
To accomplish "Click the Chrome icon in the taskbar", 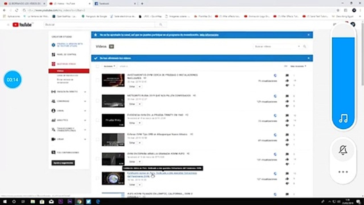I will [x=79, y=202].
